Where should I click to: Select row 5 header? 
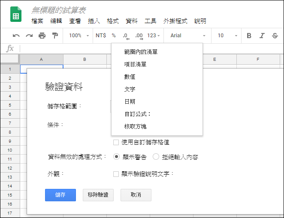pyautogui.click(x=10, y=105)
